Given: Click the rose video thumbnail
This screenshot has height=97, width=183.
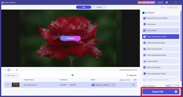Looking at the screenshot, I should 15,85.
